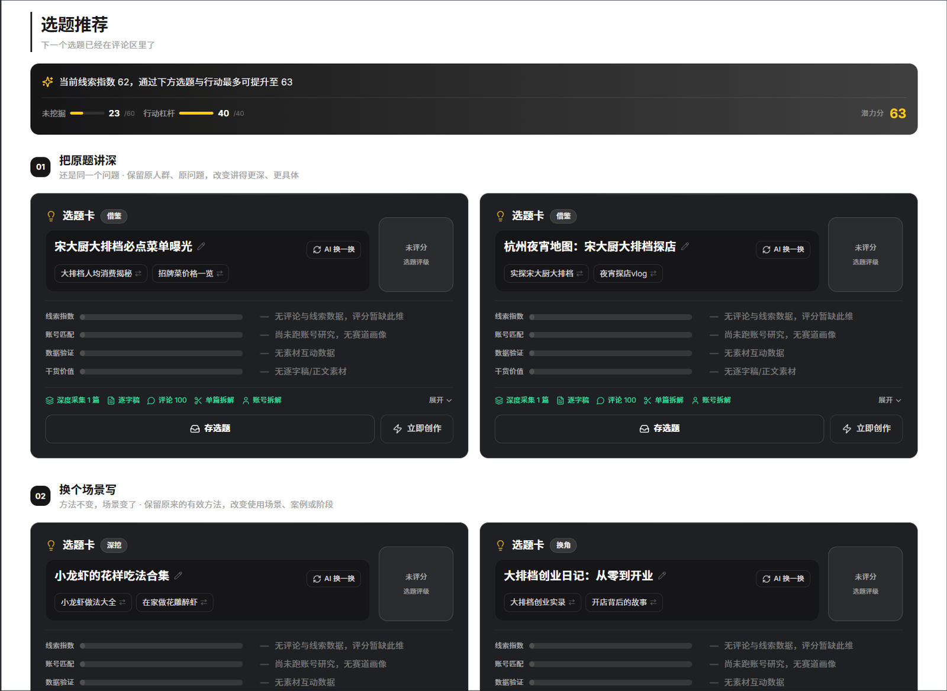Click pencil edit icon beside 小龙虾的花样吃法合集
The width and height of the screenshot is (947, 691).
point(178,575)
